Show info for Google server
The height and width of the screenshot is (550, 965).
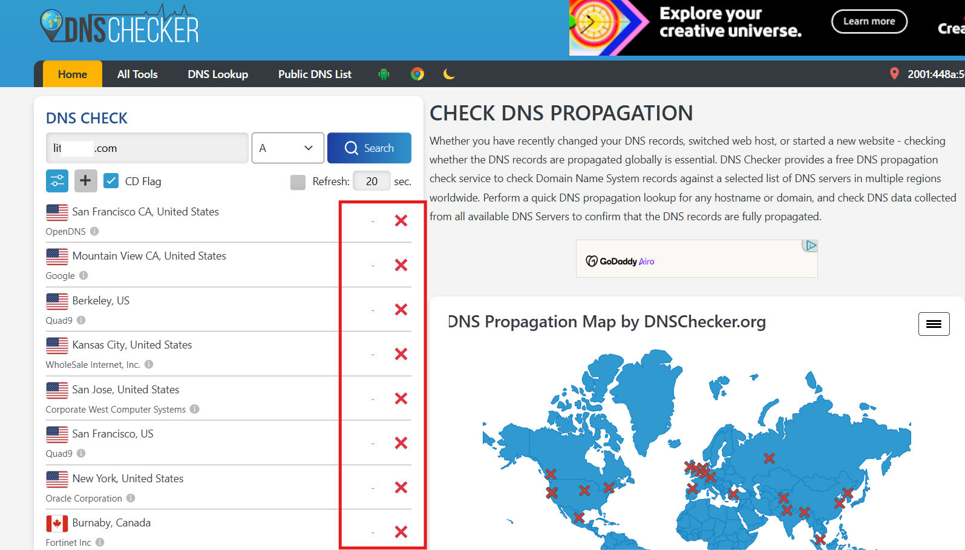83,275
